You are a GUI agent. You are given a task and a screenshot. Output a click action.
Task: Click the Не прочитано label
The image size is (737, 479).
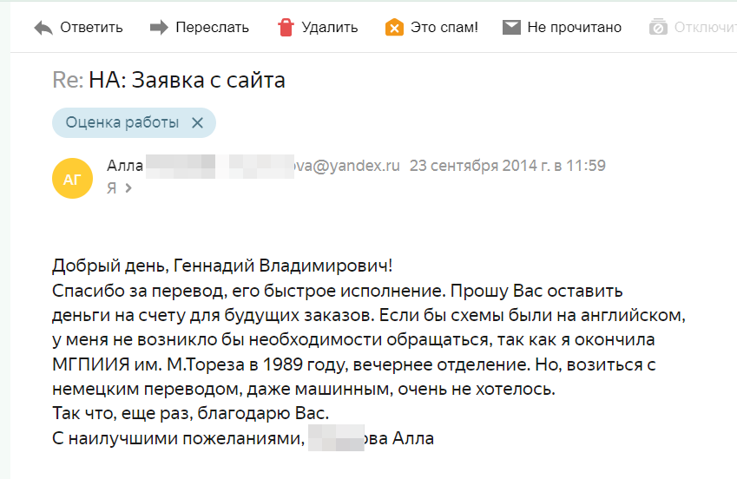575,27
